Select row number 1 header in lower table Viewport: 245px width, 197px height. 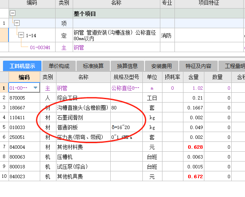[x=4, y=88]
